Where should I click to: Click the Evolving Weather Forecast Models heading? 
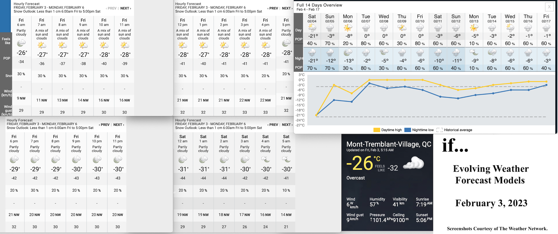pyautogui.click(x=491, y=174)
